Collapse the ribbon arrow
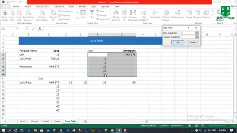The height and width of the screenshot is (133, 237). point(234,23)
